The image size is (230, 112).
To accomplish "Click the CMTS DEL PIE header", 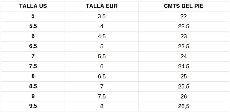I will (183, 6).
